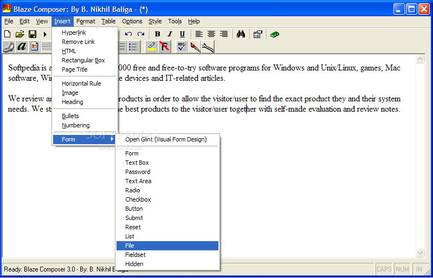This screenshot has width=433, height=278.
Task: Open Find with the binoculars icon
Action: [241, 34]
